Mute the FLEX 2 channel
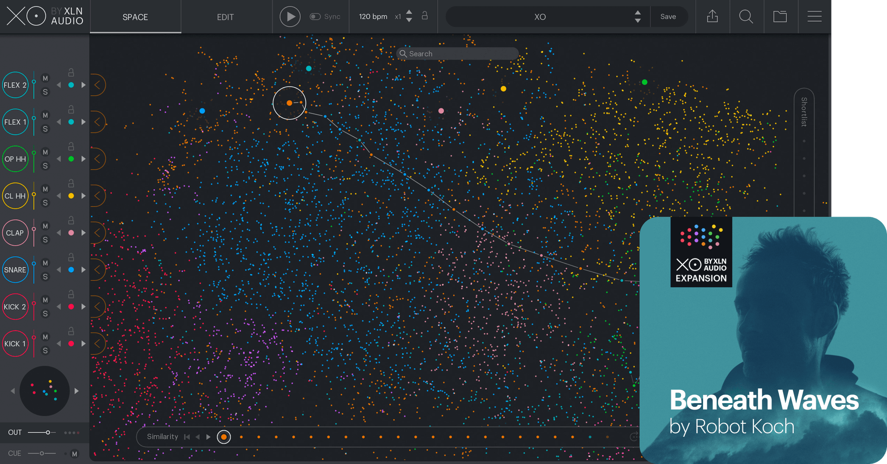This screenshot has height=464, width=887. (x=45, y=78)
